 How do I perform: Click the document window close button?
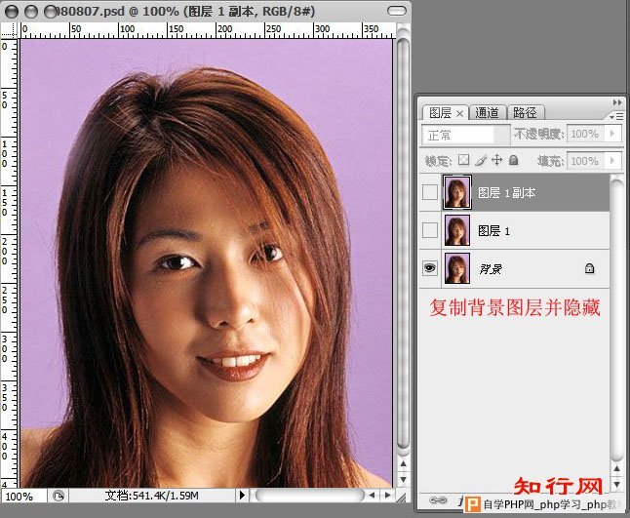pos(12,12)
